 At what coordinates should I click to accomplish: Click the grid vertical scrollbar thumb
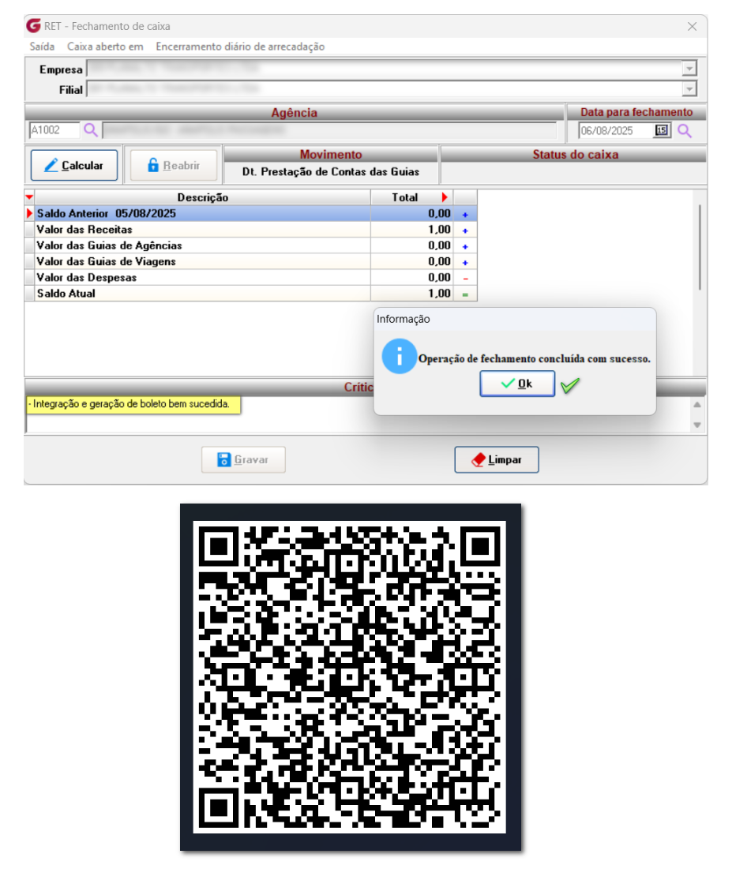point(700,248)
